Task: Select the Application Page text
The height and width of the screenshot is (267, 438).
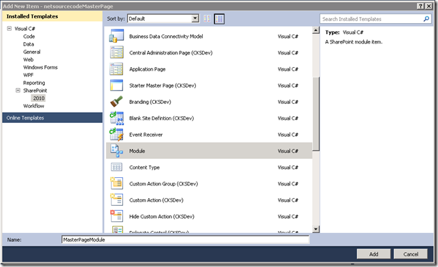Action: (x=147, y=69)
